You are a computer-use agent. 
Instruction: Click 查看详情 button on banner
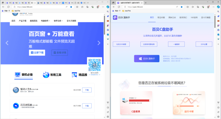coord(59,53)
